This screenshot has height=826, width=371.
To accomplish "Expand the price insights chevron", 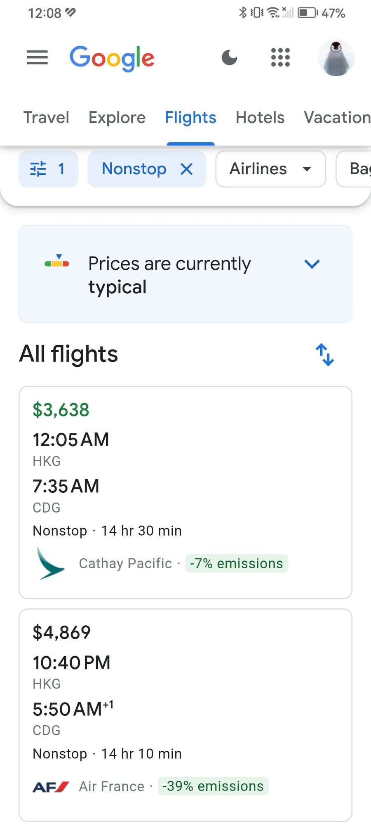I will tap(312, 264).
